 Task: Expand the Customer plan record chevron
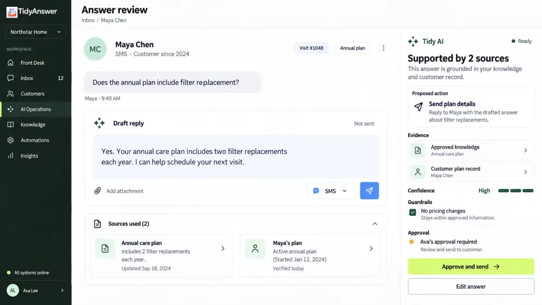[525, 172]
